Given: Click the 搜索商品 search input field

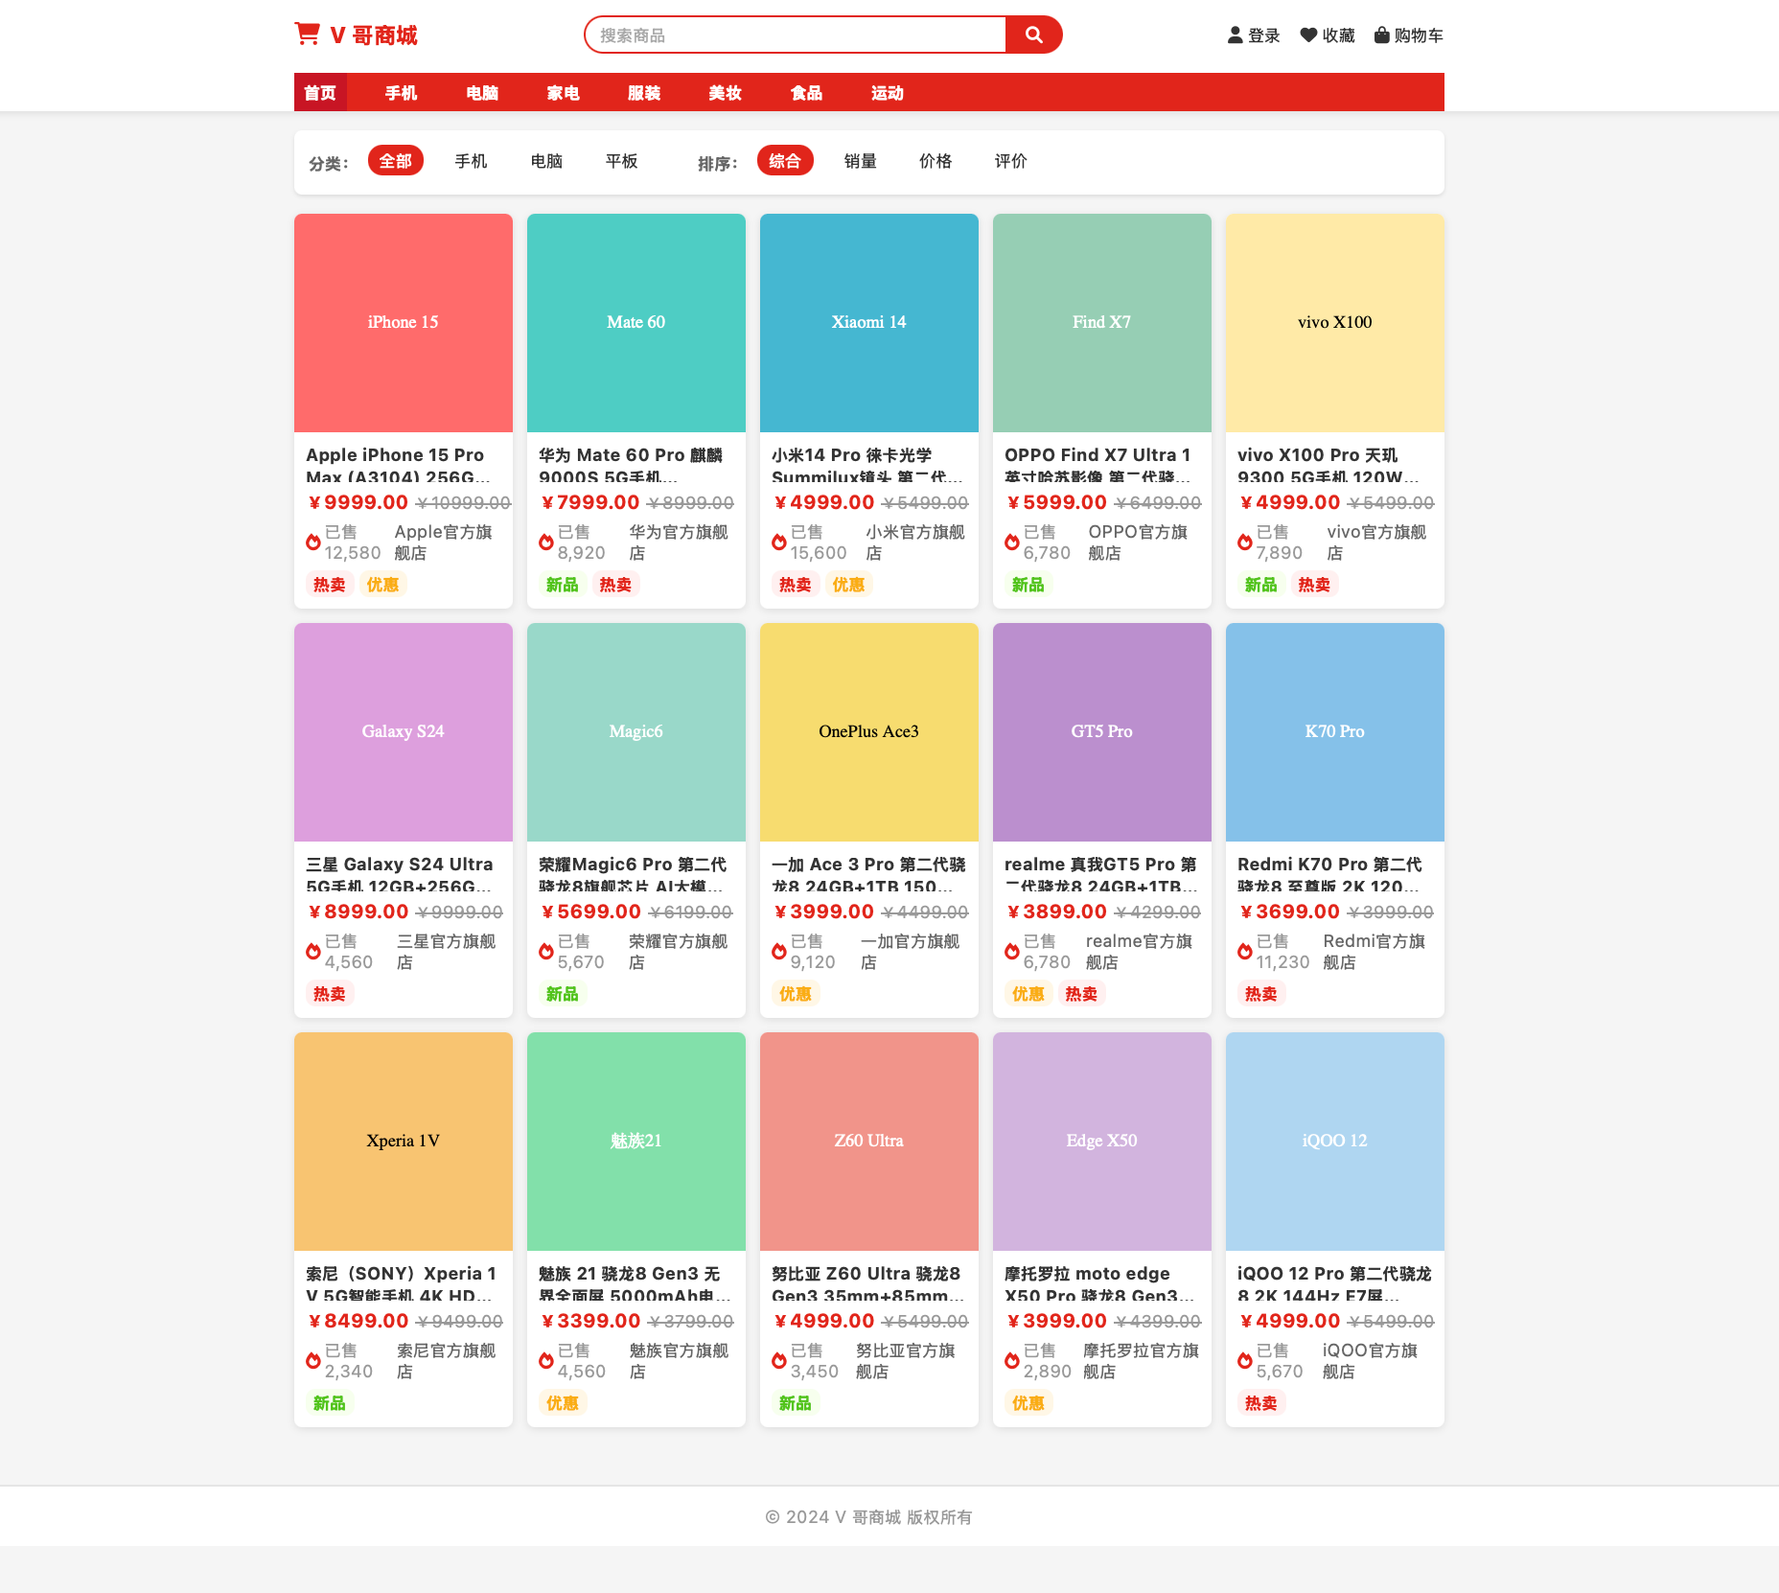Looking at the screenshot, I should 796,35.
